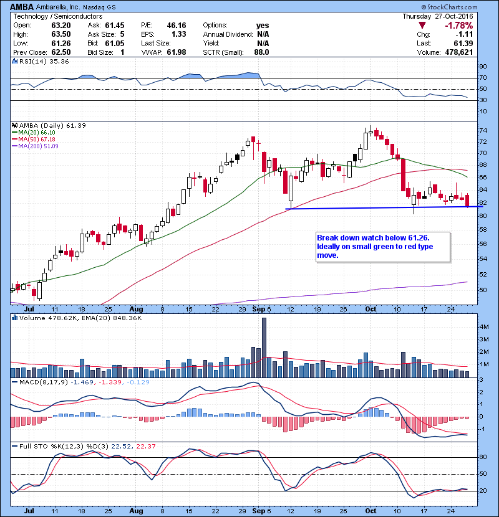Image resolution: width=499 pixels, height=517 pixels.
Task: Click the red down triangle beside -1.78%
Action: pyautogui.click(x=422, y=26)
